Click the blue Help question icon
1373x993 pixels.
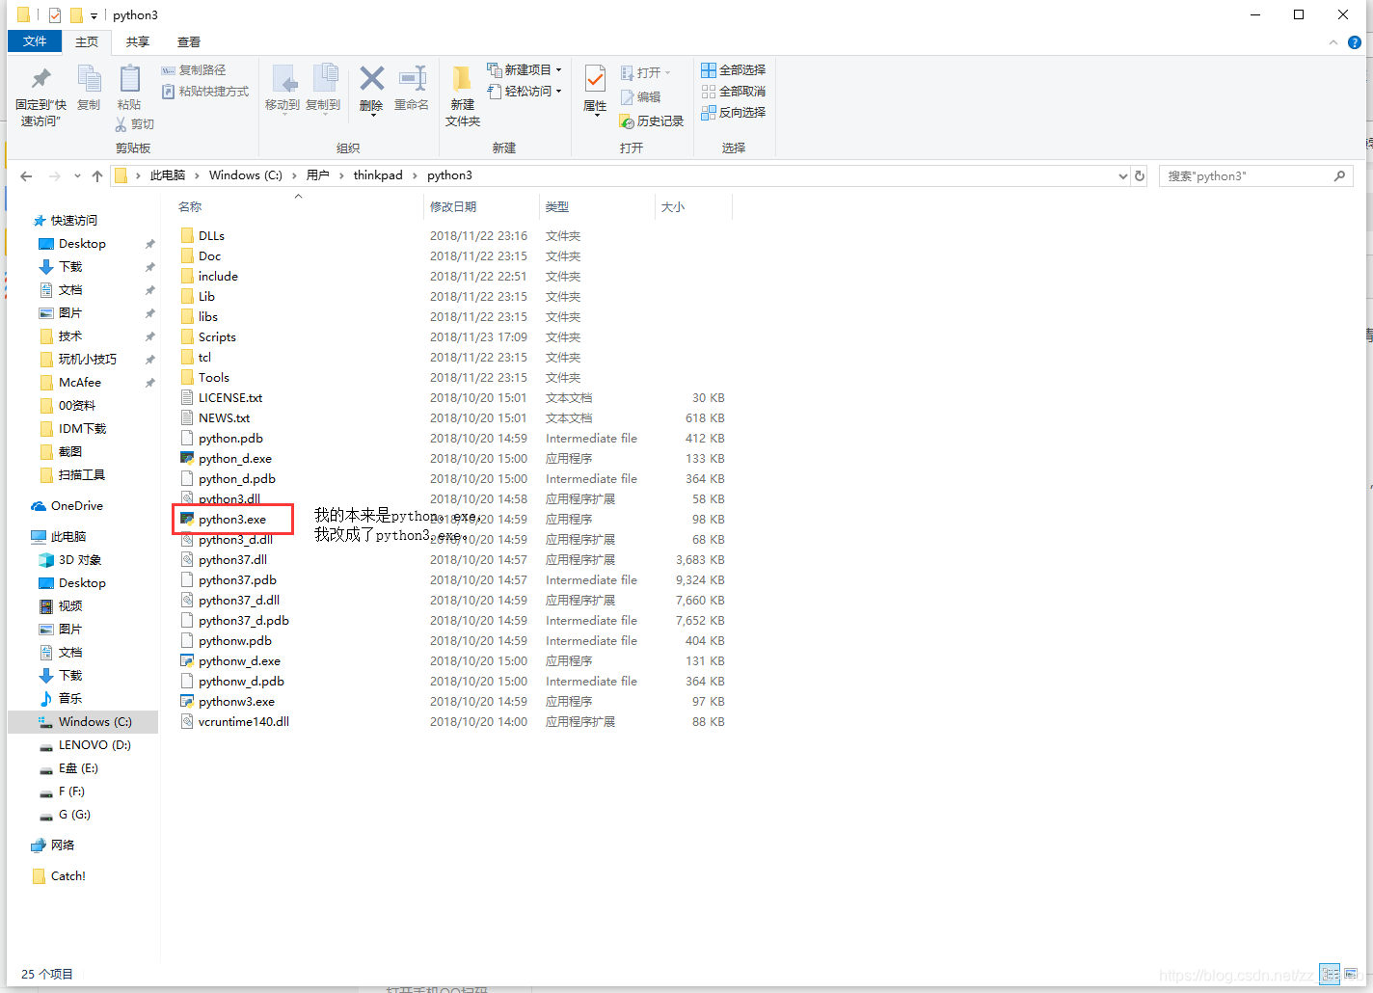1355,42
